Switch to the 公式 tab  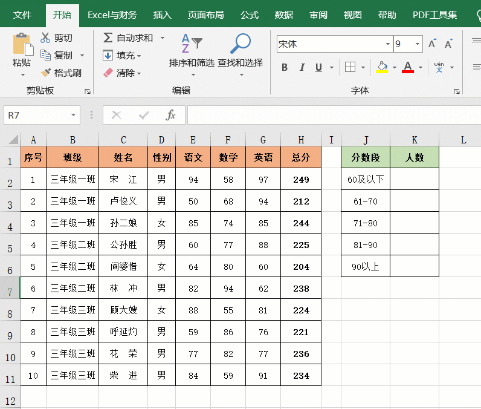click(250, 15)
